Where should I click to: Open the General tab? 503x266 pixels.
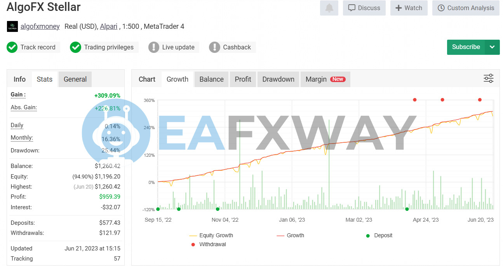tap(75, 79)
